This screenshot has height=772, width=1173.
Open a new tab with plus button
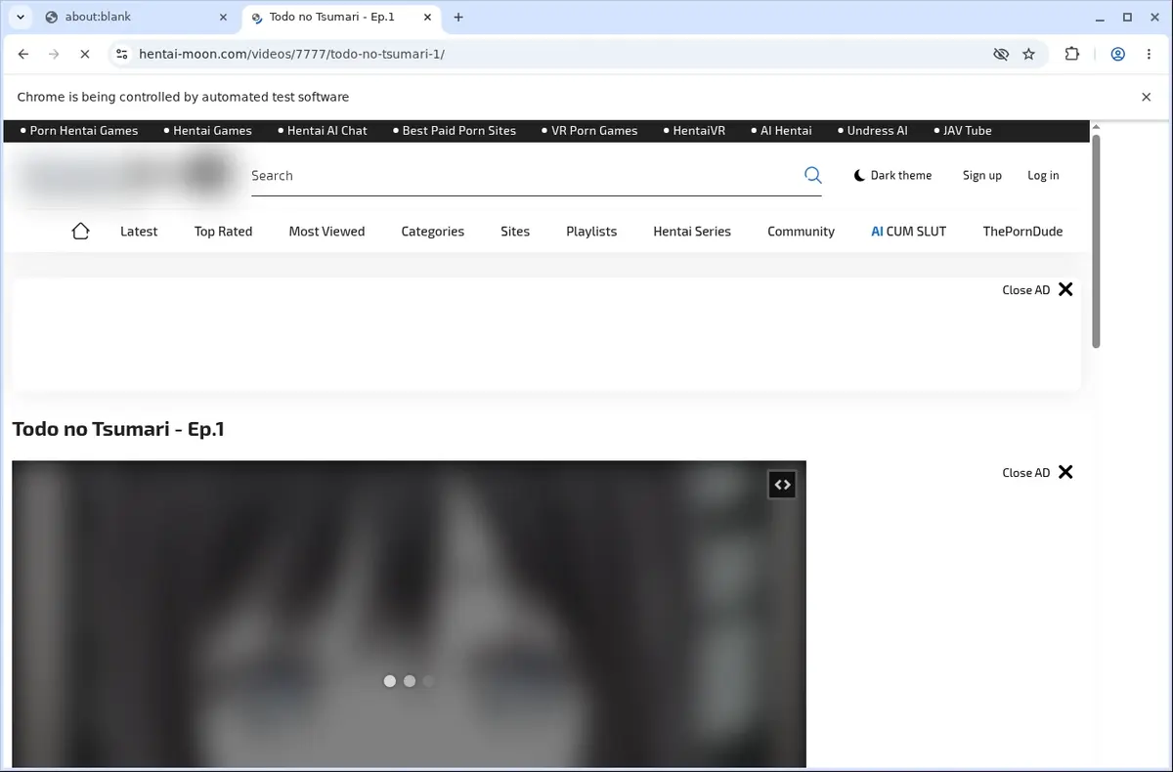pyautogui.click(x=458, y=17)
